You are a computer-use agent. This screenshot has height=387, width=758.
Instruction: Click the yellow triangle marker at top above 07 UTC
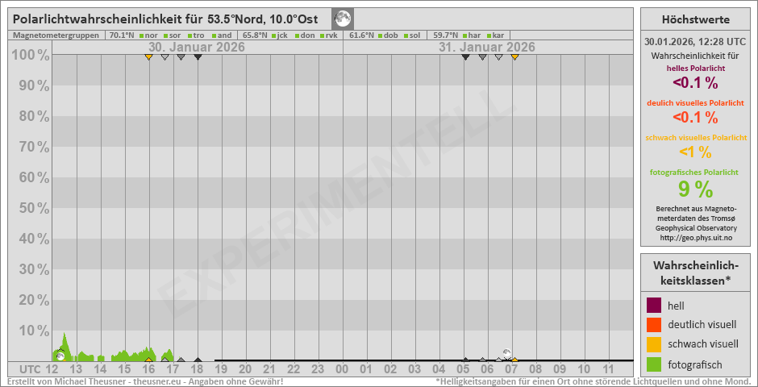click(514, 56)
